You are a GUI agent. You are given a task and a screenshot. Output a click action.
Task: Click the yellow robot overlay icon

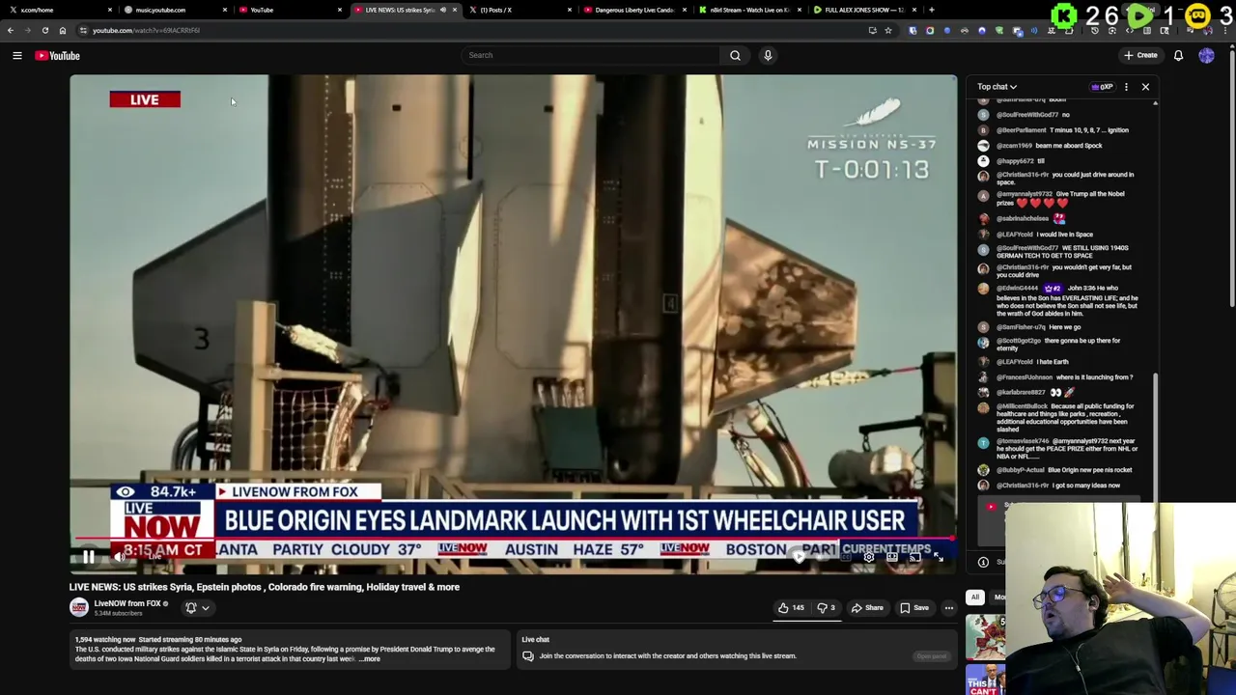coord(1198,15)
